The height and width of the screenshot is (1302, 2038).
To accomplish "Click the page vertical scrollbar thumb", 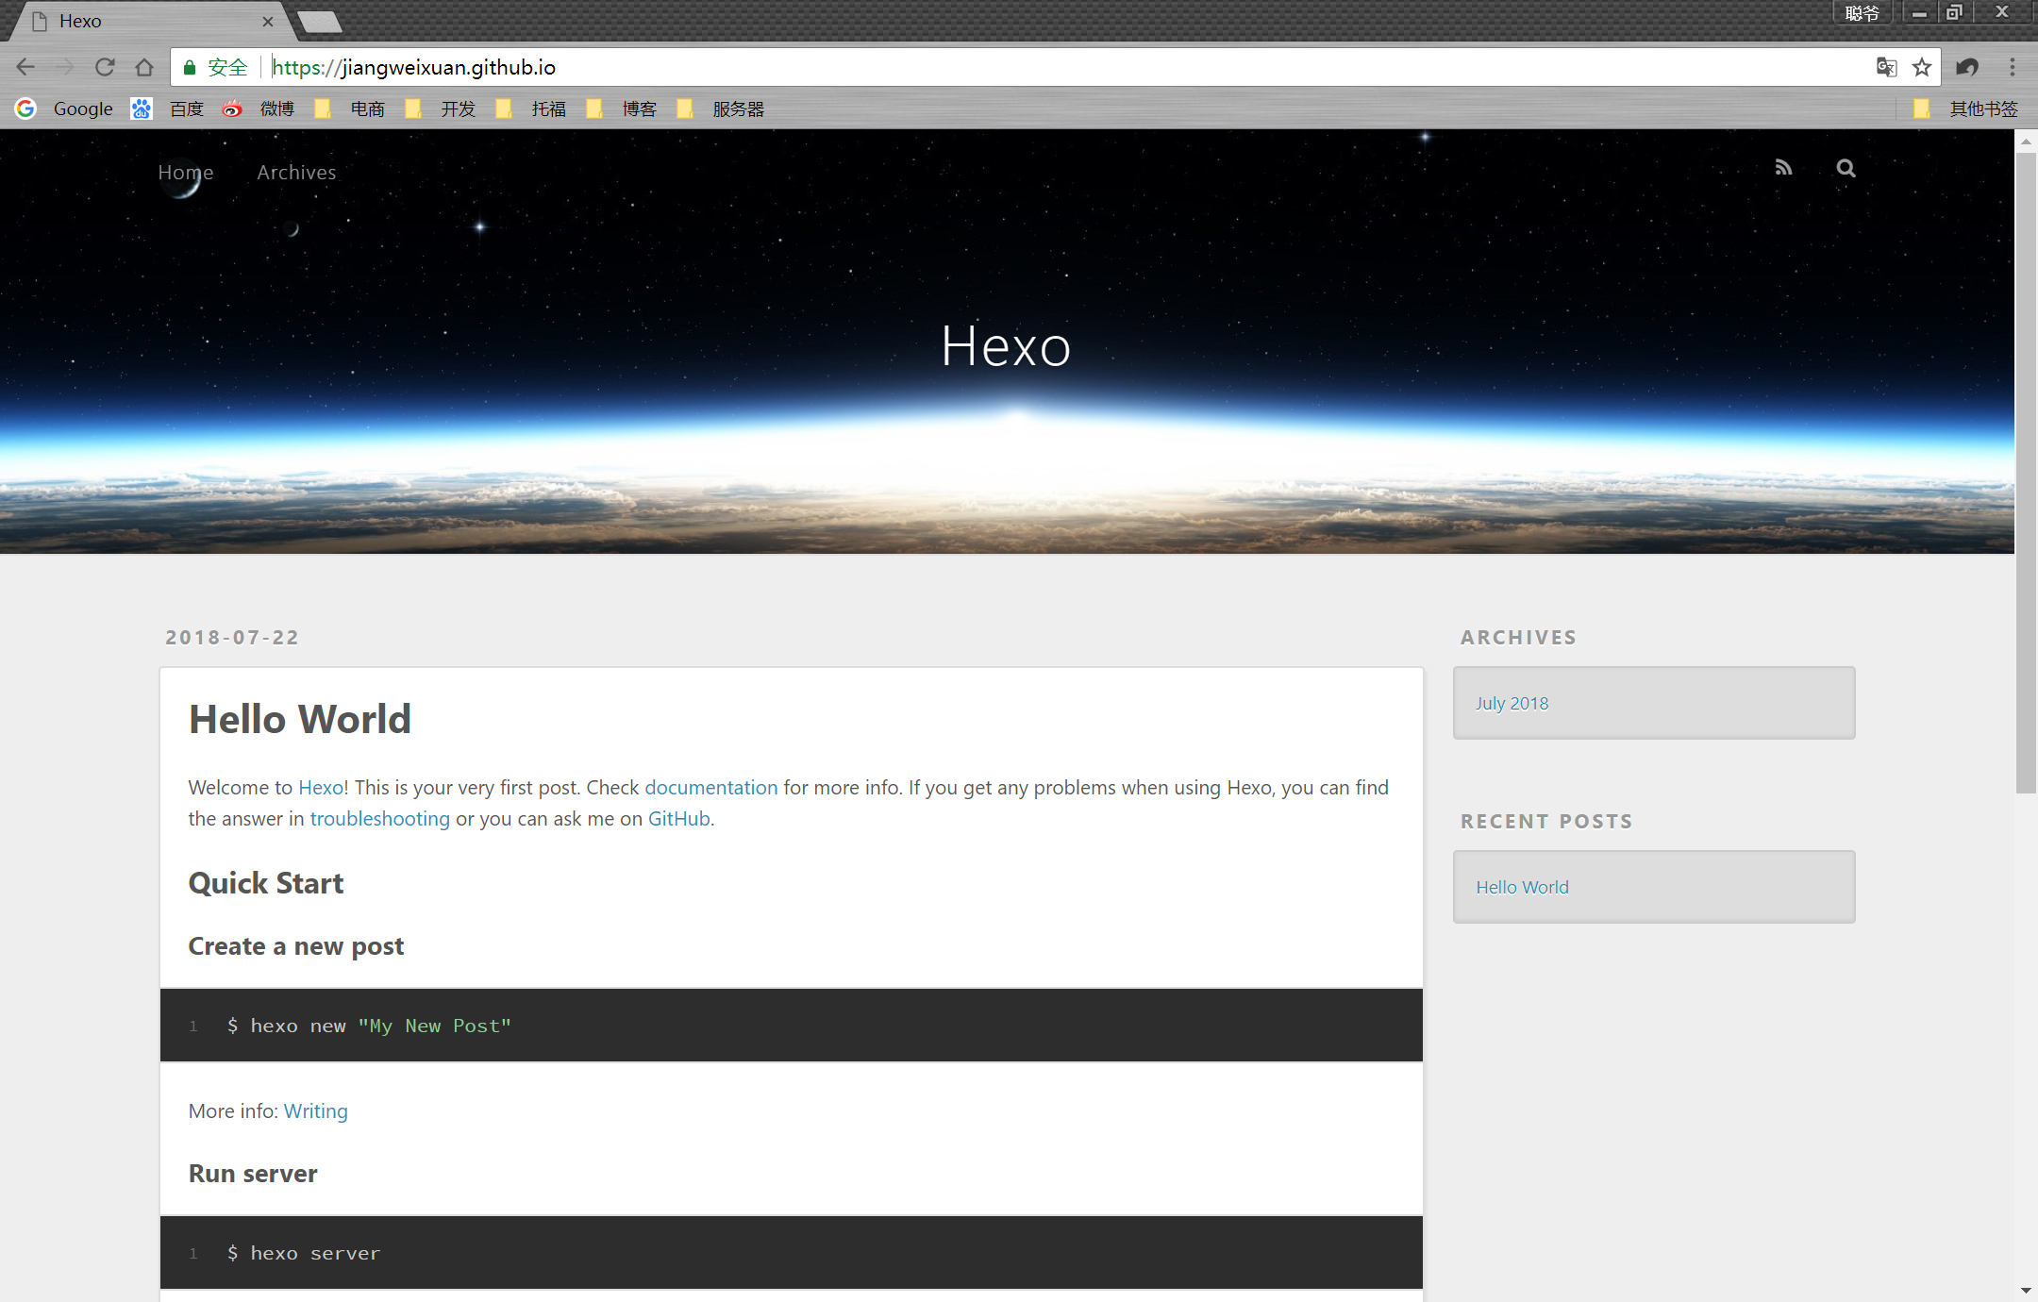I will 2025,472.
